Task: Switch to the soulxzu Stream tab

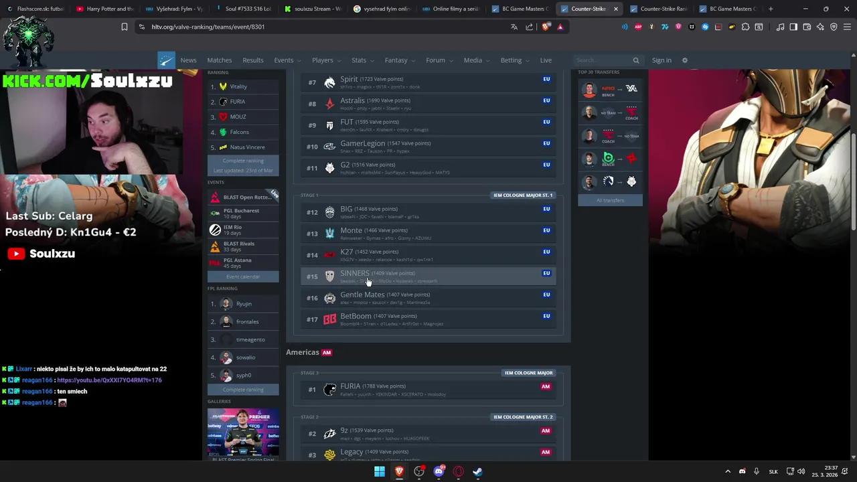Action: (313, 9)
